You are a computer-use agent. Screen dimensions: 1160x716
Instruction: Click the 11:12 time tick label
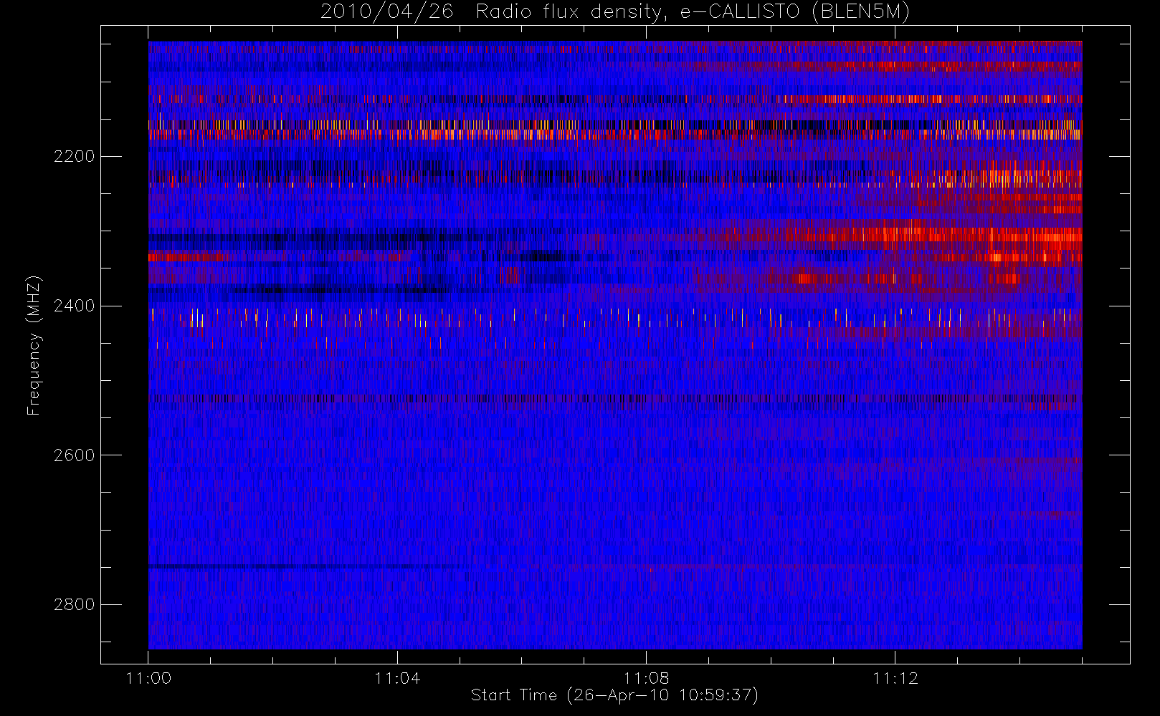[x=895, y=678]
